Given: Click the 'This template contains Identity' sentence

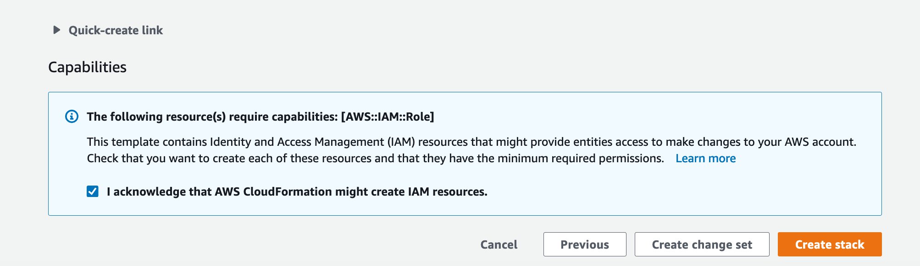Looking at the screenshot, I should 471,142.
